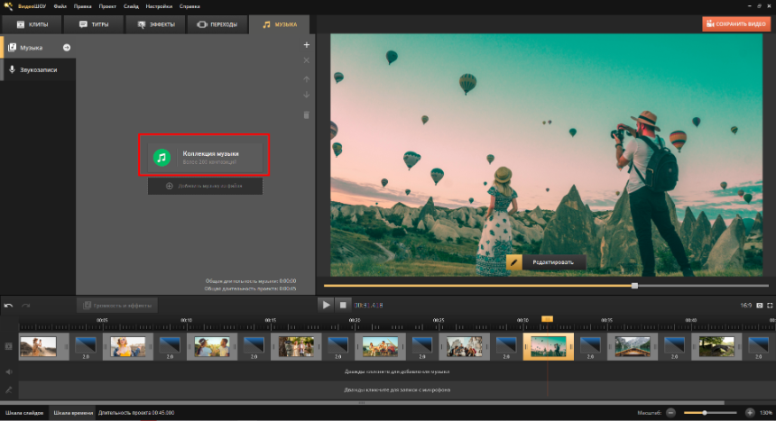Screen dimensions: 776x421
Task: Click the Длительность проекта 00:45.000 text
Action: (x=136, y=413)
